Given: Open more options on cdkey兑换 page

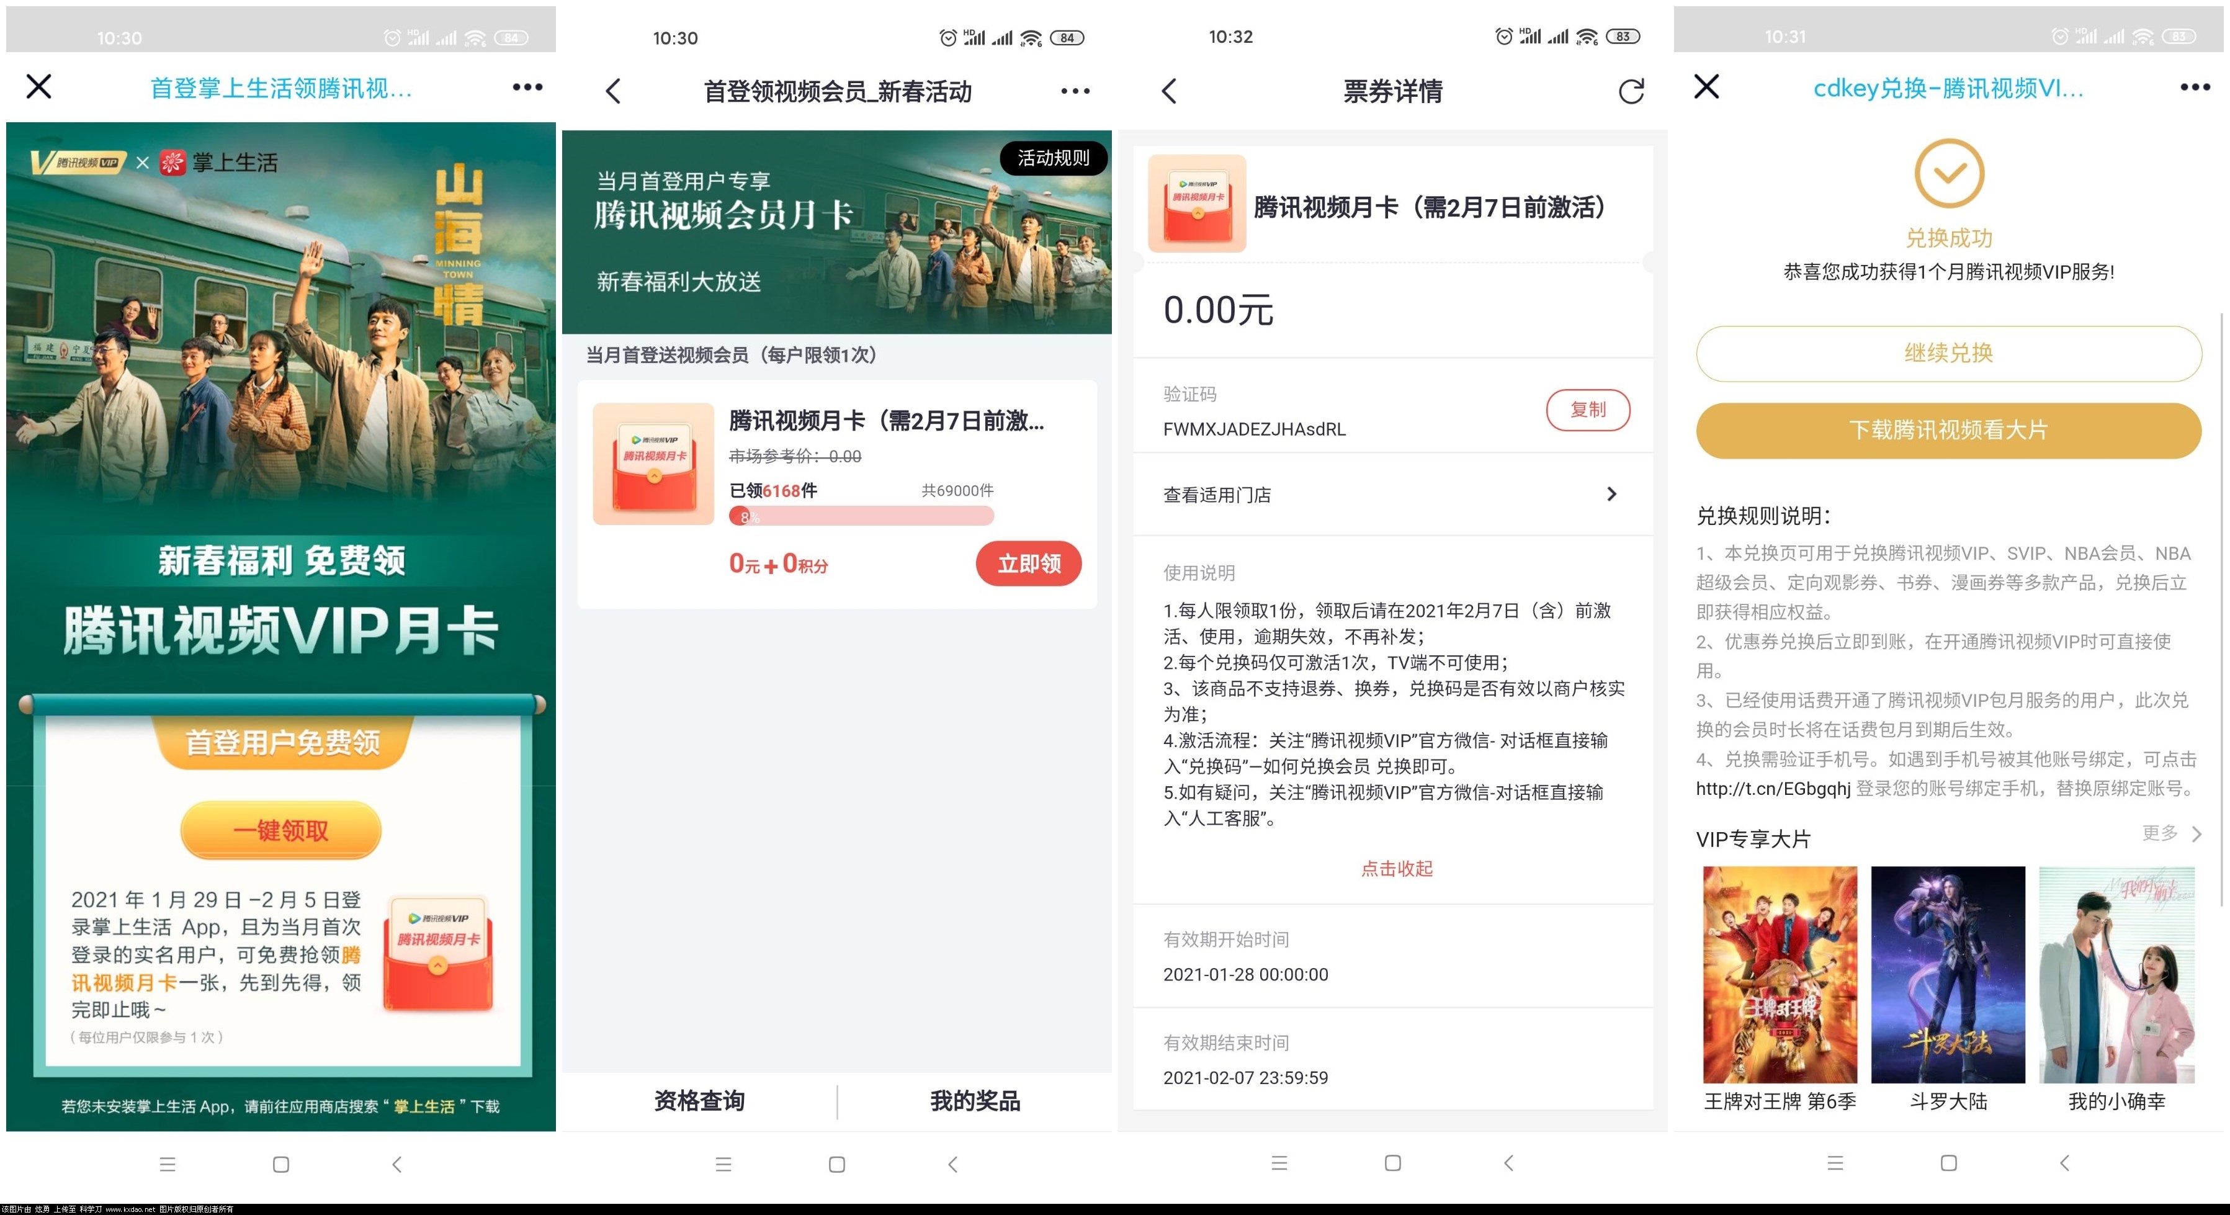Looking at the screenshot, I should pos(2195,87).
